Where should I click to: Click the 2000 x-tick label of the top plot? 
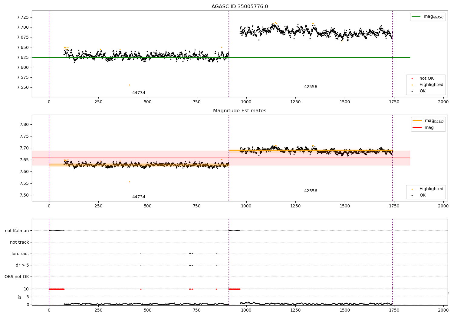[443, 102]
